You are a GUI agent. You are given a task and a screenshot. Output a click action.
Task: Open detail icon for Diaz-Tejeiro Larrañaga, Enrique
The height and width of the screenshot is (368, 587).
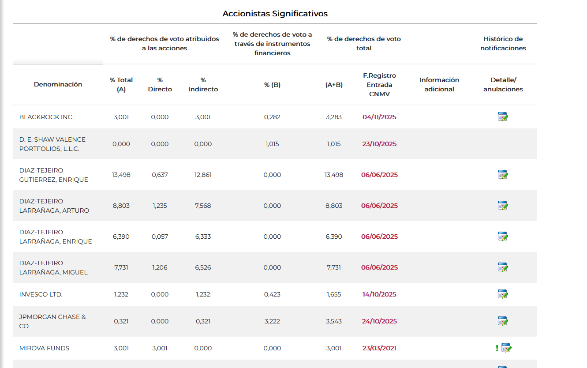coord(503,237)
